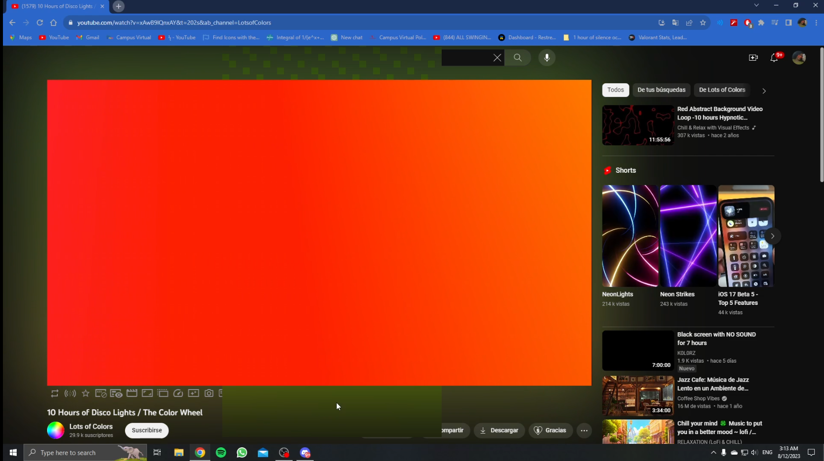
Task: Bookmark this page with star icon
Action: [703, 23]
